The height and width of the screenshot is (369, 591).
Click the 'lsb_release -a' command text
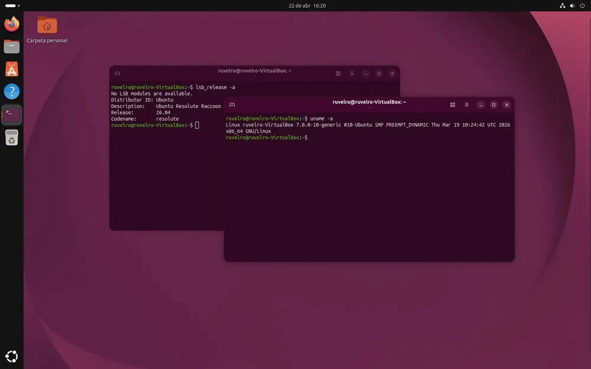[215, 87]
